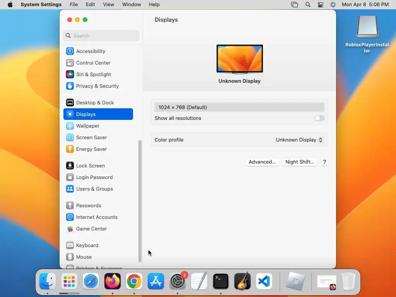Screen dimensions: 396x297
Task: Open Control Center in menu bar
Action: [x=321, y=5]
